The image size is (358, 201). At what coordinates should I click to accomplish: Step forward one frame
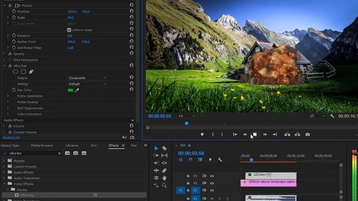pos(265,135)
